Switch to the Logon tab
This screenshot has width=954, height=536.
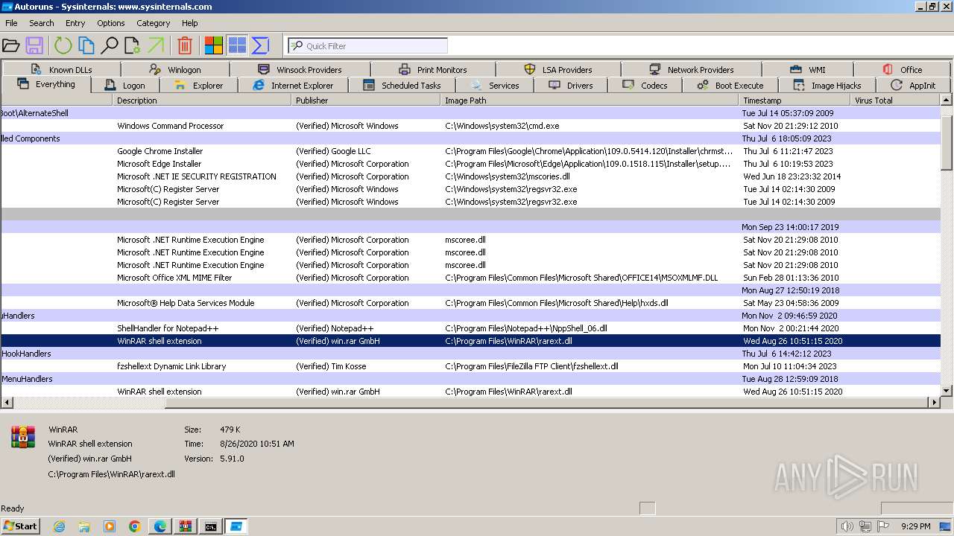(x=125, y=85)
